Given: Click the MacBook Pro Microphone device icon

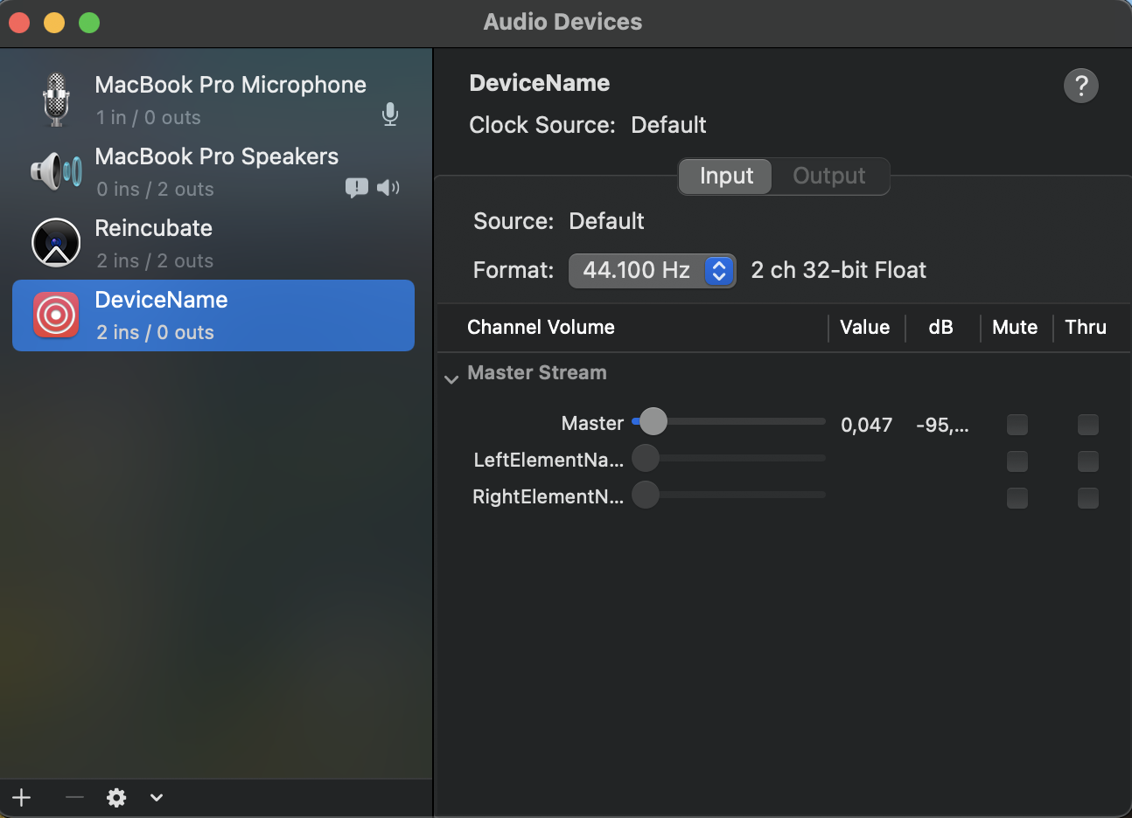Looking at the screenshot, I should tap(56, 100).
